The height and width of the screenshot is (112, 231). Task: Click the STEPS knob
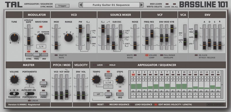click(x=120, y=79)
